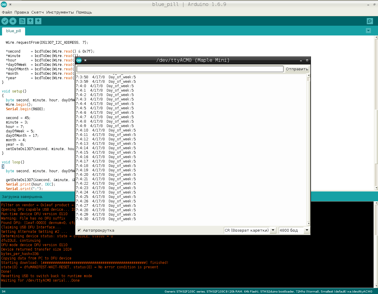Click the 'minute = 3;' code line
The height and width of the screenshot is (294, 378).
17,122
